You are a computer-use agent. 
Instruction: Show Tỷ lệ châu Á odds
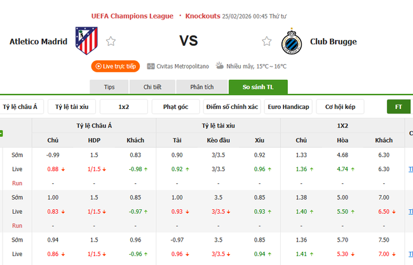click(x=21, y=107)
